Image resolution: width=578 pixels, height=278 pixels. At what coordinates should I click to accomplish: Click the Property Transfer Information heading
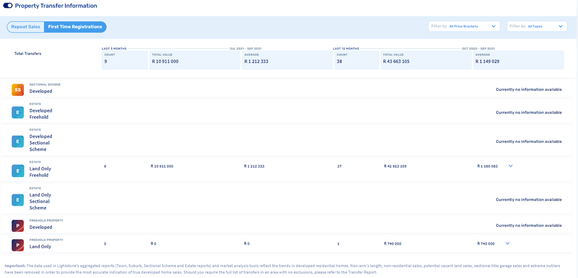tap(56, 6)
